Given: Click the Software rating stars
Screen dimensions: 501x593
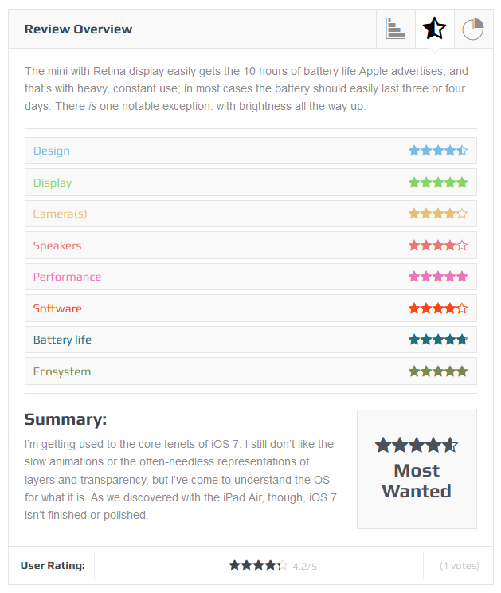Looking at the screenshot, I should point(437,308).
